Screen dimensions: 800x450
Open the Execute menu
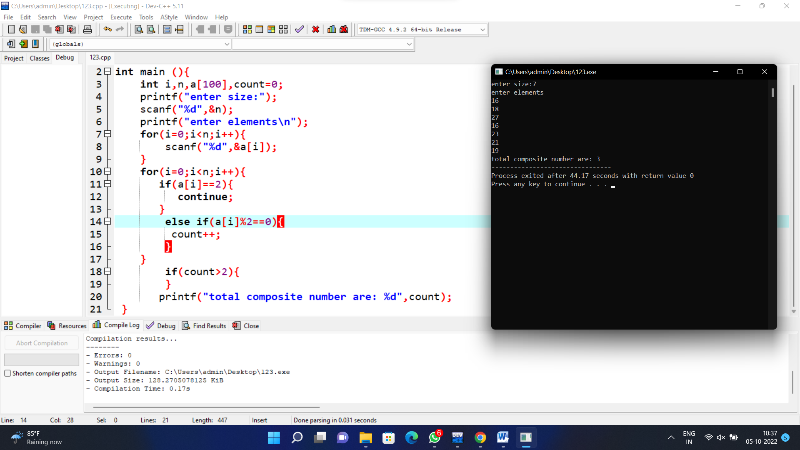pyautogui.click(x=120, y=17)
